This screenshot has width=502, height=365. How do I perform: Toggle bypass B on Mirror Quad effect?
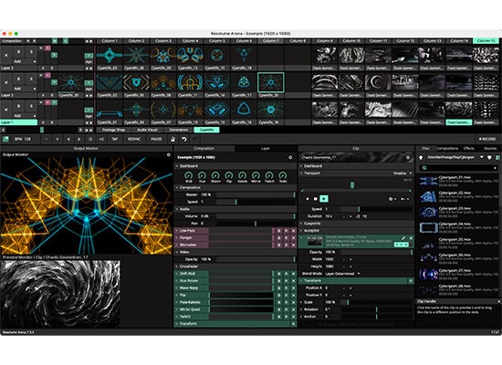pos(279,309)
